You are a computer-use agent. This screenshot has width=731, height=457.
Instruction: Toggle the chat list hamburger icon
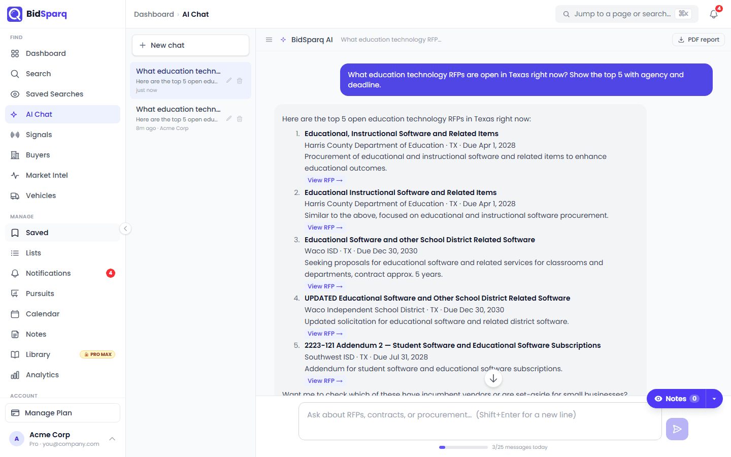[269, 40]
